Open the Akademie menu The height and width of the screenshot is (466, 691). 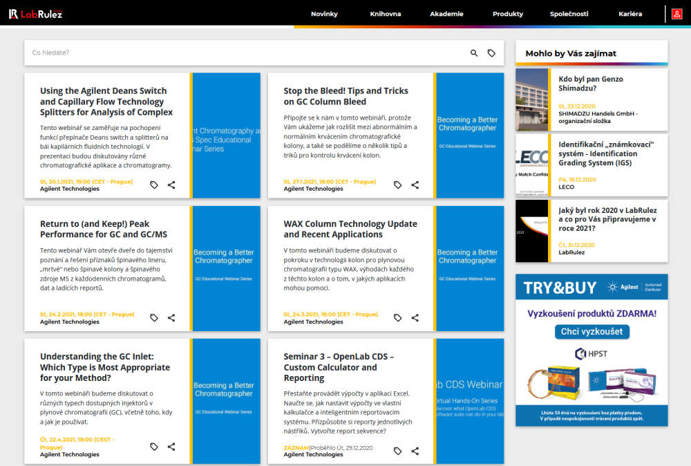point(446,14)
